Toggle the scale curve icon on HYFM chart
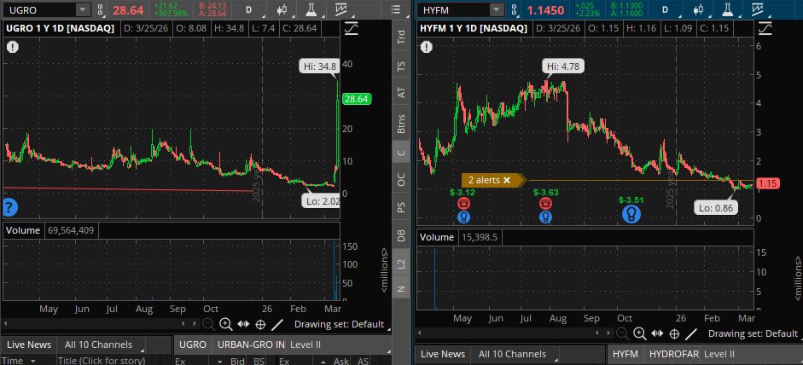The width and height of the screenshot is (803, 365). click(x=765, y=29)
